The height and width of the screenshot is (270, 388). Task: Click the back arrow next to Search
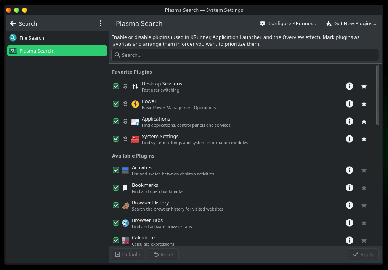13,24
